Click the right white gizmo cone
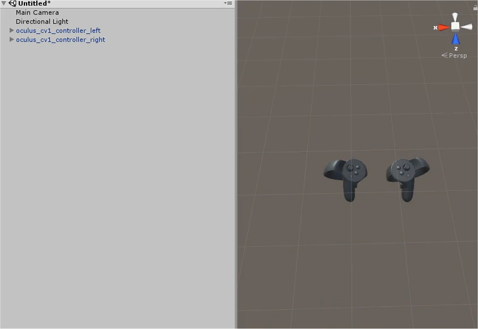The image size is (478, 329). pos(467,27)
